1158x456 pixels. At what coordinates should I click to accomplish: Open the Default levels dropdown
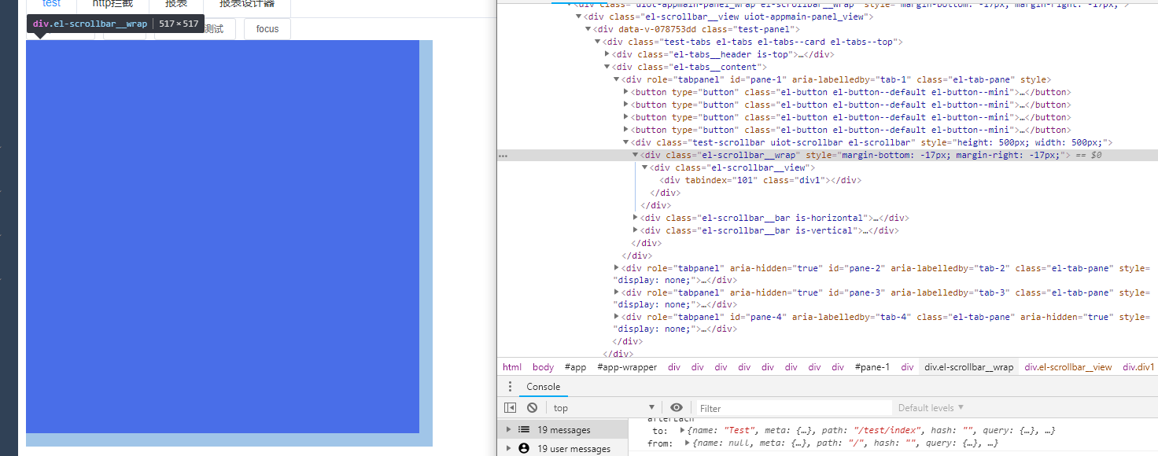[x=931, y=407]
